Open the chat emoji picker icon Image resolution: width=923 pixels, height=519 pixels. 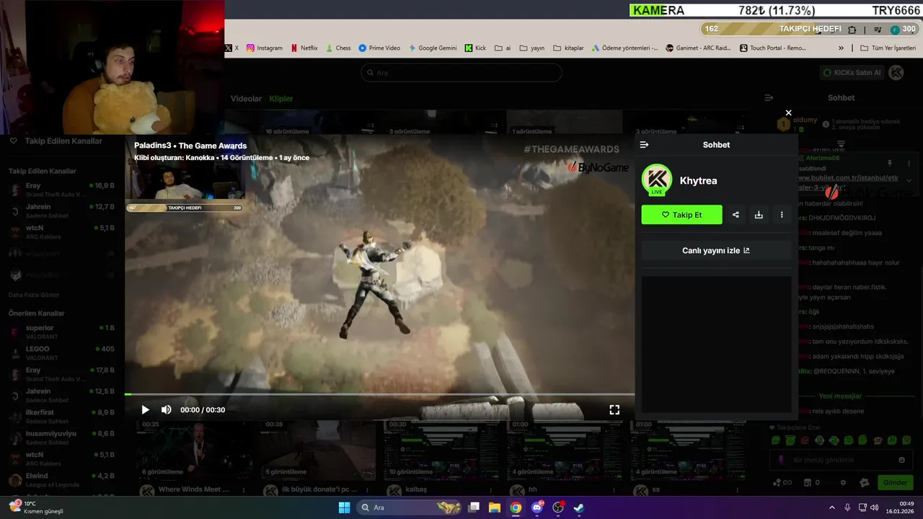pyautogui.click(x=901, y=460)
